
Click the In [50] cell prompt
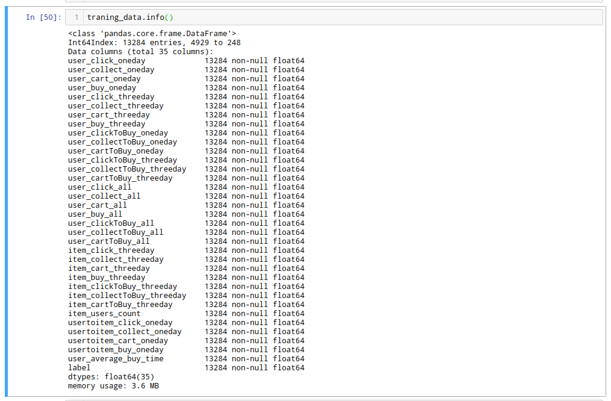[x=43, y=17]
